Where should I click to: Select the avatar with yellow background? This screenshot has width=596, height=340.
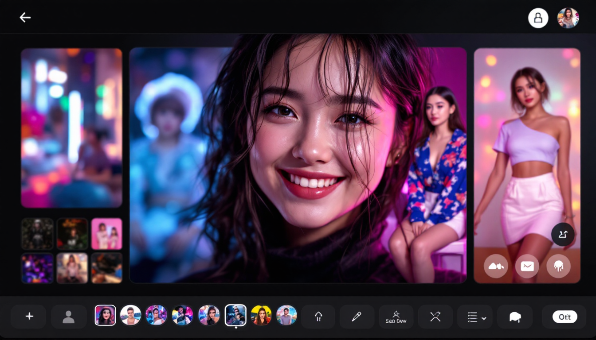coord(261,316)
